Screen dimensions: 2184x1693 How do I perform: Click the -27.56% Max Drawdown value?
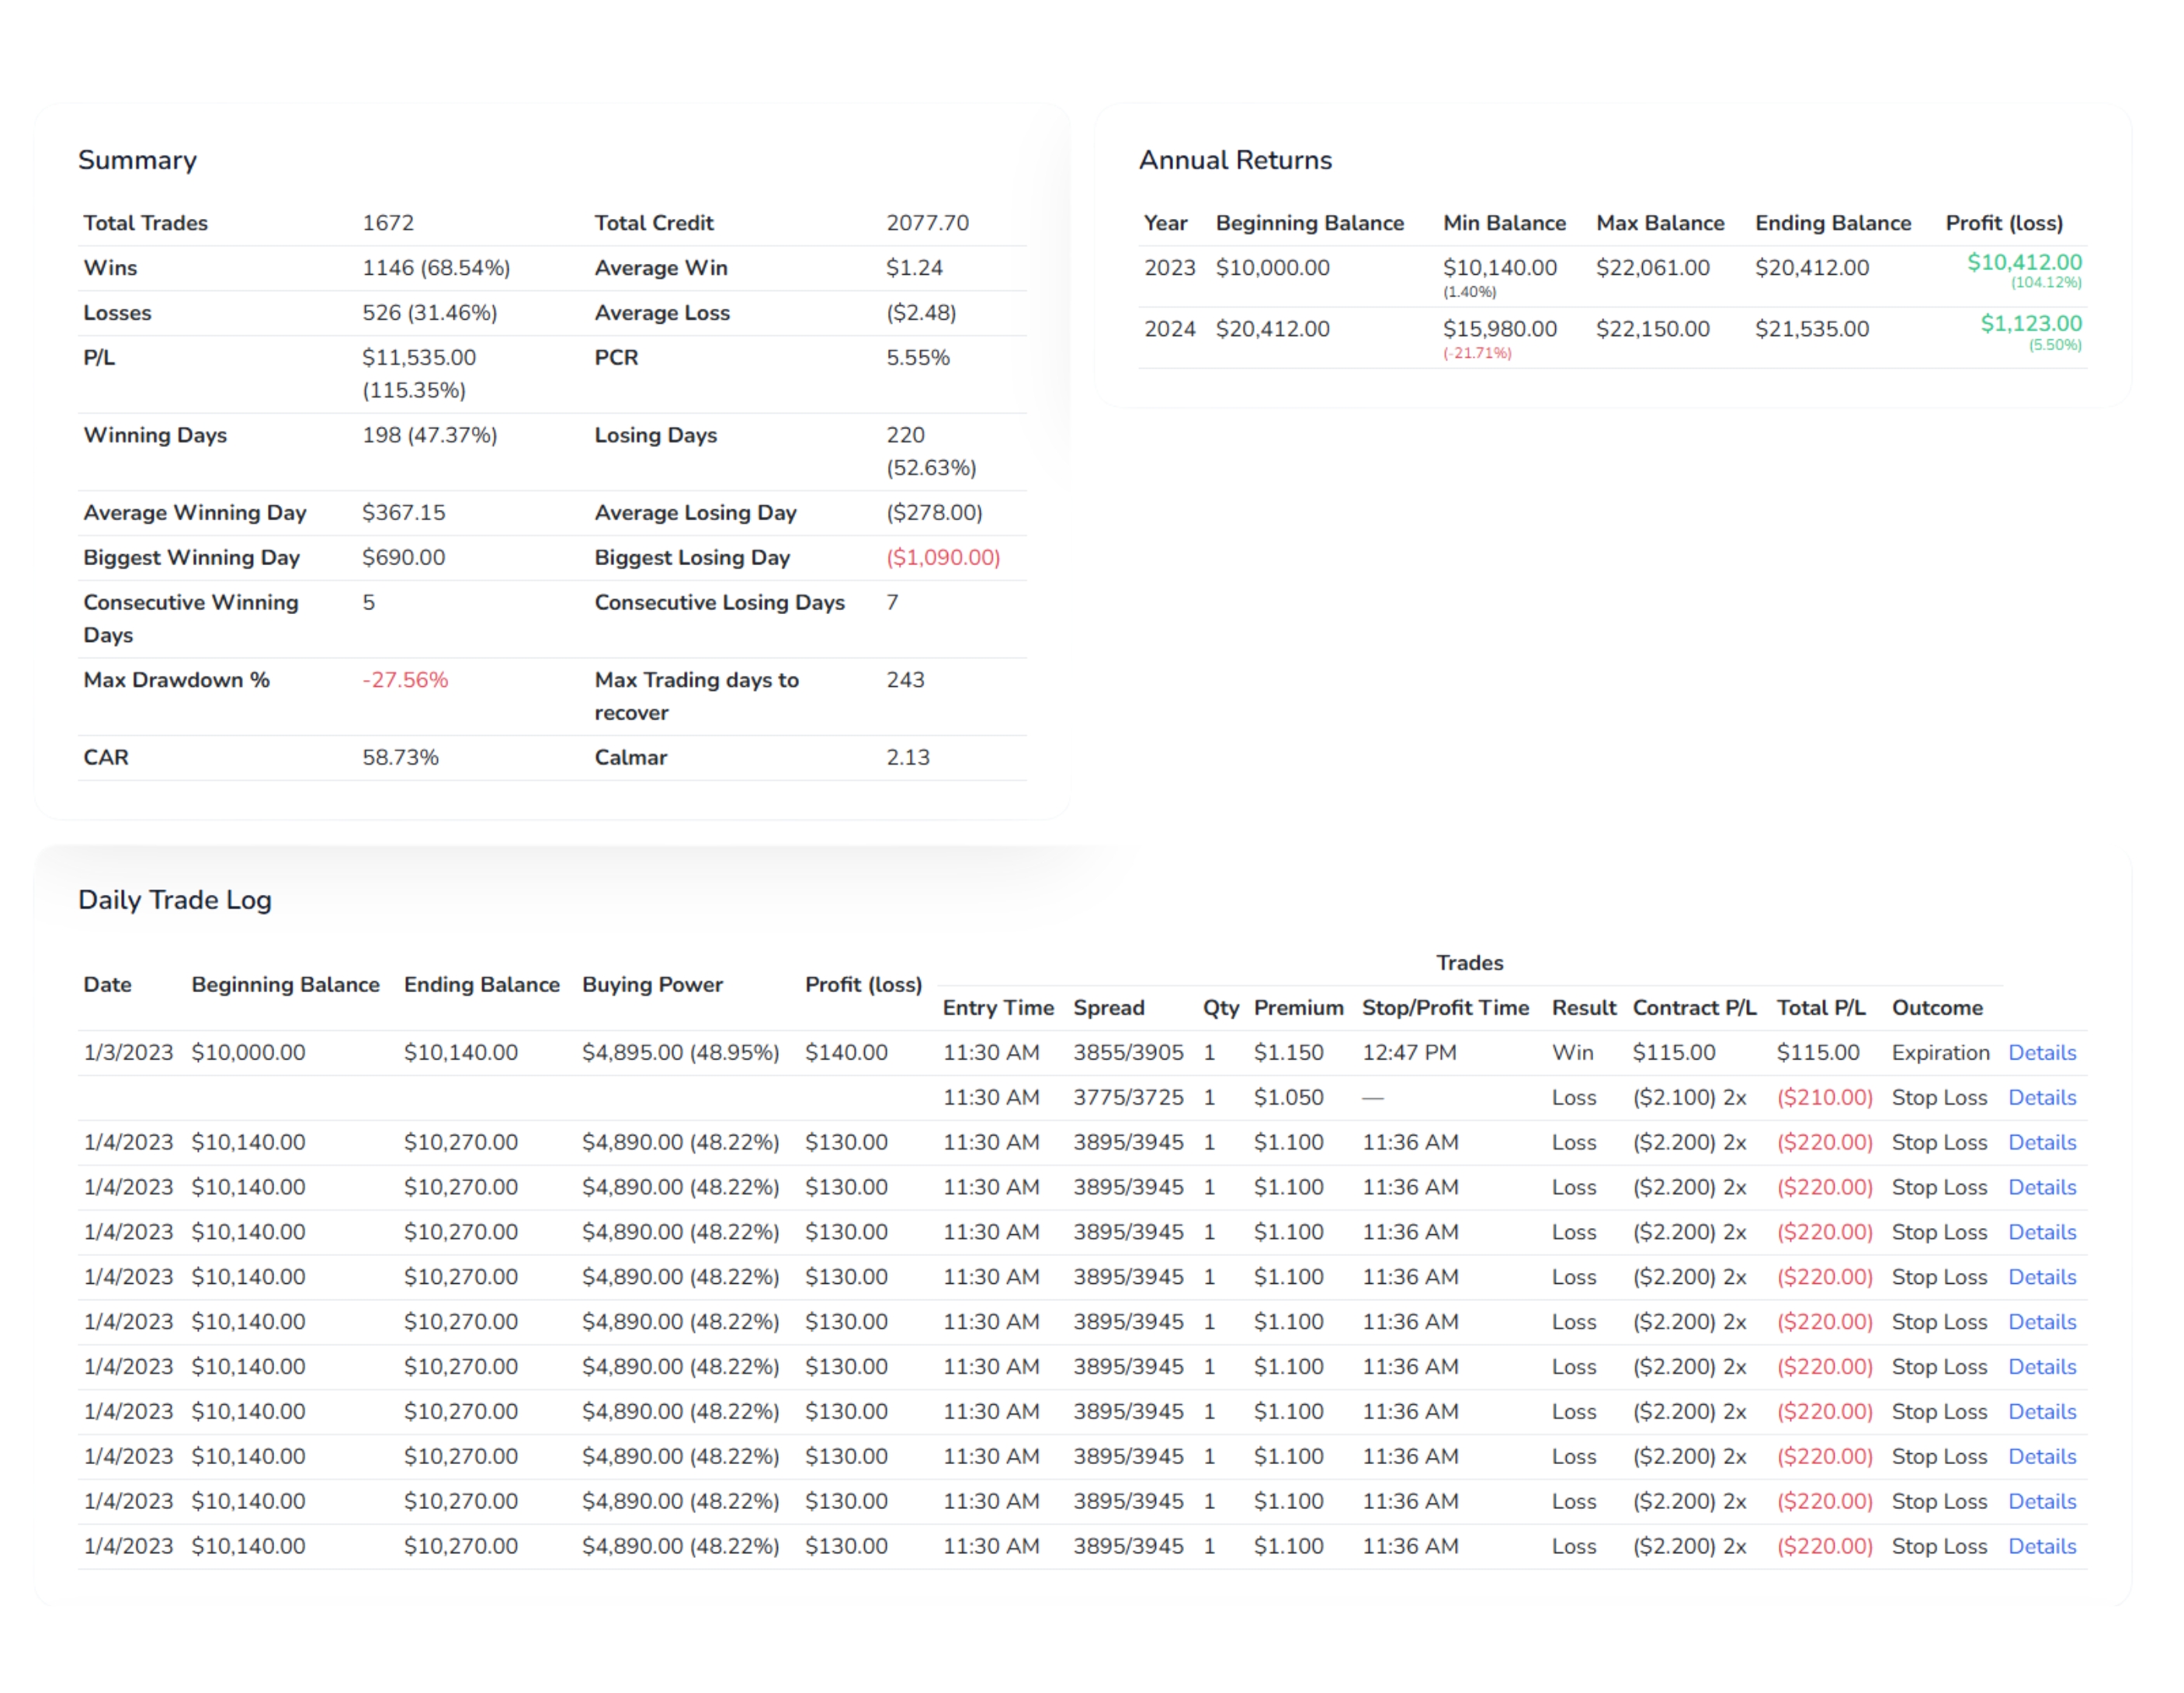[x=405, y=680]
